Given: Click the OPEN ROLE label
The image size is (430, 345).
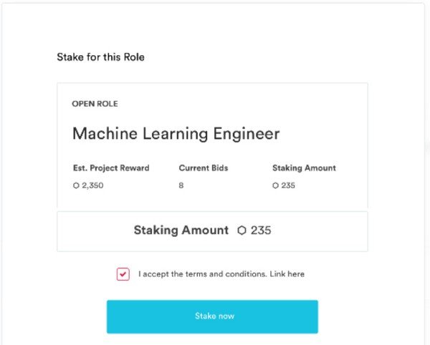Looking at the screenshot, I should [95, 104].
